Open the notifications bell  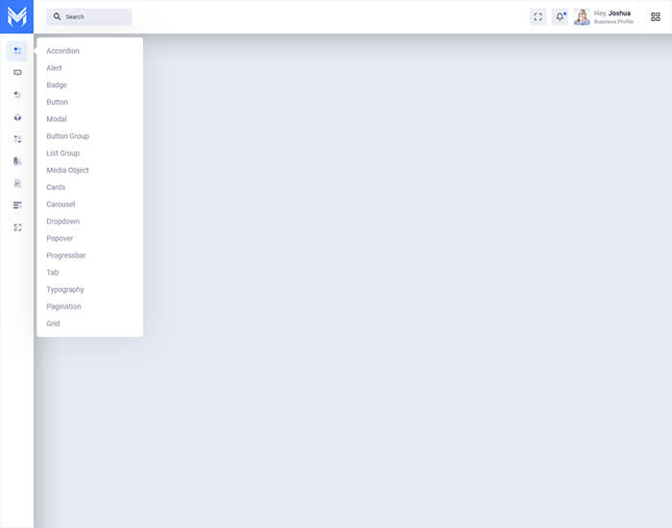(560, 16)
